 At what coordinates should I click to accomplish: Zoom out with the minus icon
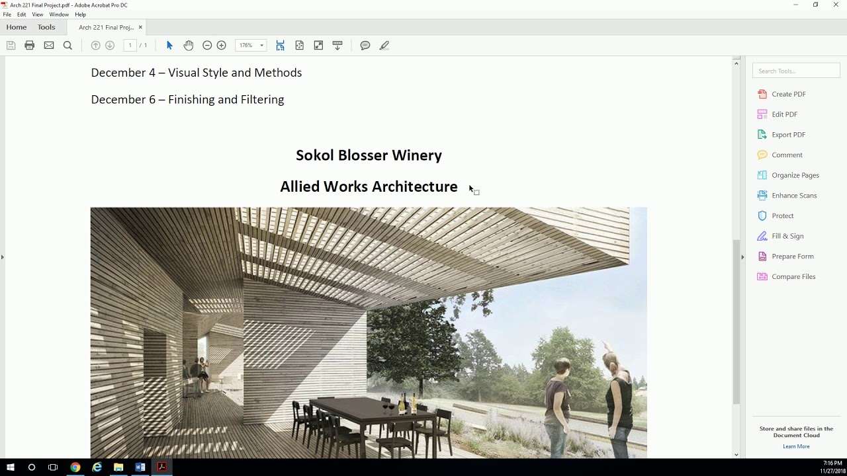click(207, 46)
